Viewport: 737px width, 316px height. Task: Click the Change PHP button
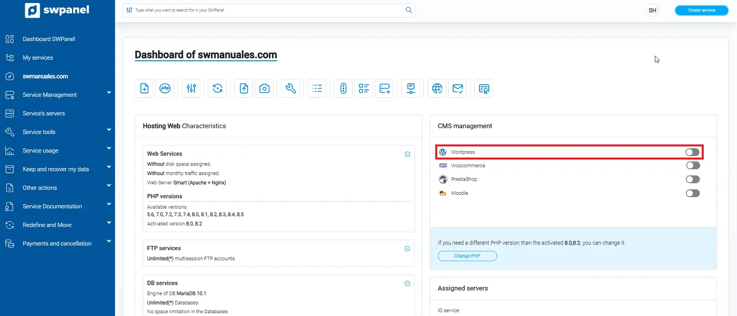pos(467,256)
